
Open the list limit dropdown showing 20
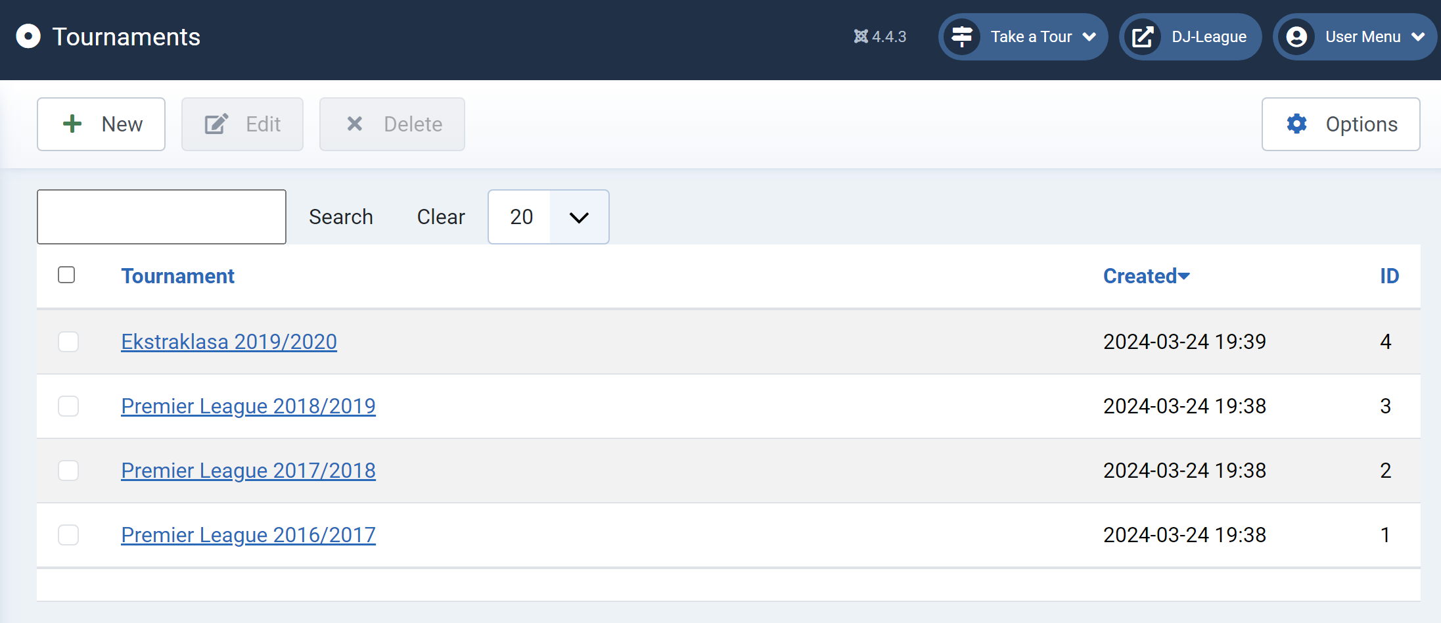tap(549, 217)
